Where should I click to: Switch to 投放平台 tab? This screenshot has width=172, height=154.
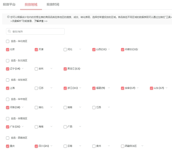[9, 5]
